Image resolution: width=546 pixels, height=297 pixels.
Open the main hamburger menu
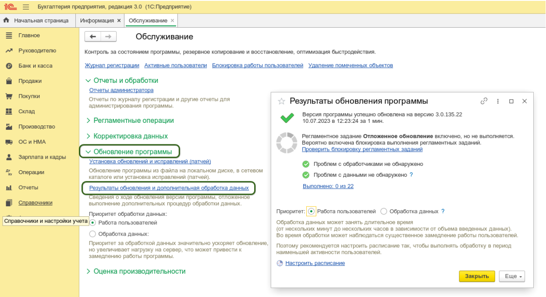pos(26,7)
